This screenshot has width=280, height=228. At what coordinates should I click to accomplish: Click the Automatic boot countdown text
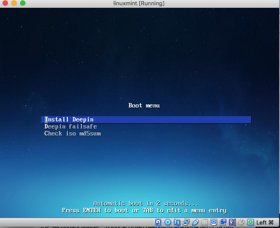click(x=146, y=204)
